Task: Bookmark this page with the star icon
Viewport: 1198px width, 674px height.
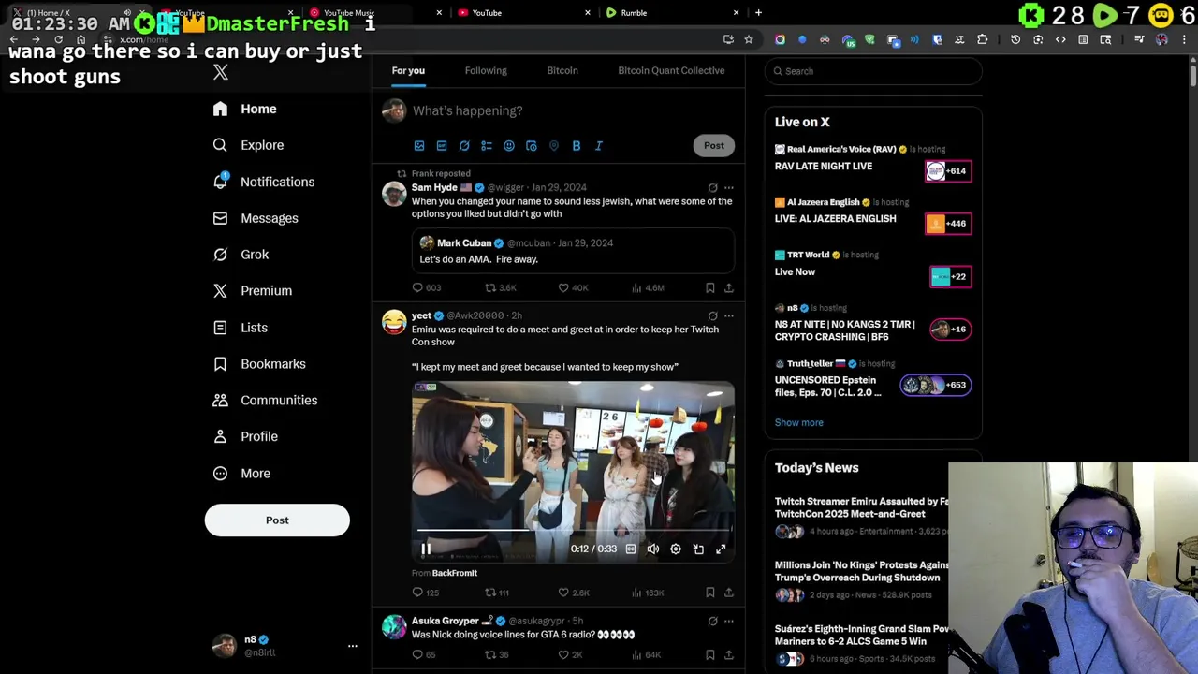Action: point(749,39)
